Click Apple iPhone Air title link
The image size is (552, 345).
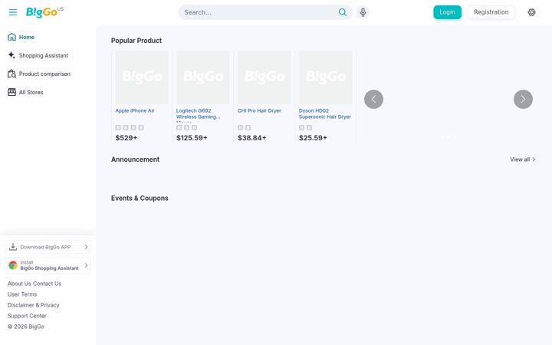coord(135,110)
